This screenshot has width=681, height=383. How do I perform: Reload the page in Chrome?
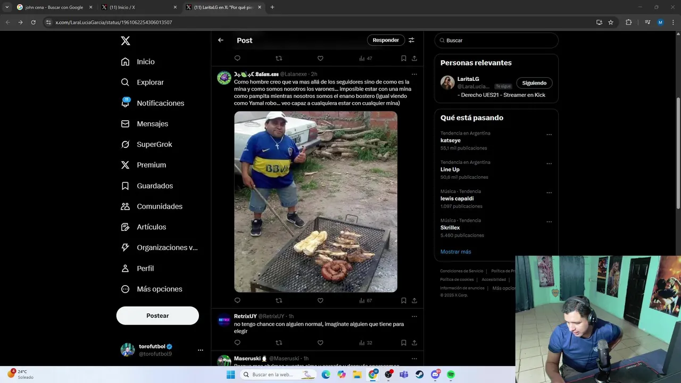[33, 22]
